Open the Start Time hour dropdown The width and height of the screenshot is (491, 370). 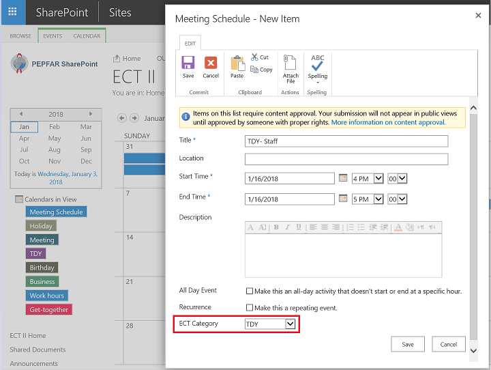point(378,178)
